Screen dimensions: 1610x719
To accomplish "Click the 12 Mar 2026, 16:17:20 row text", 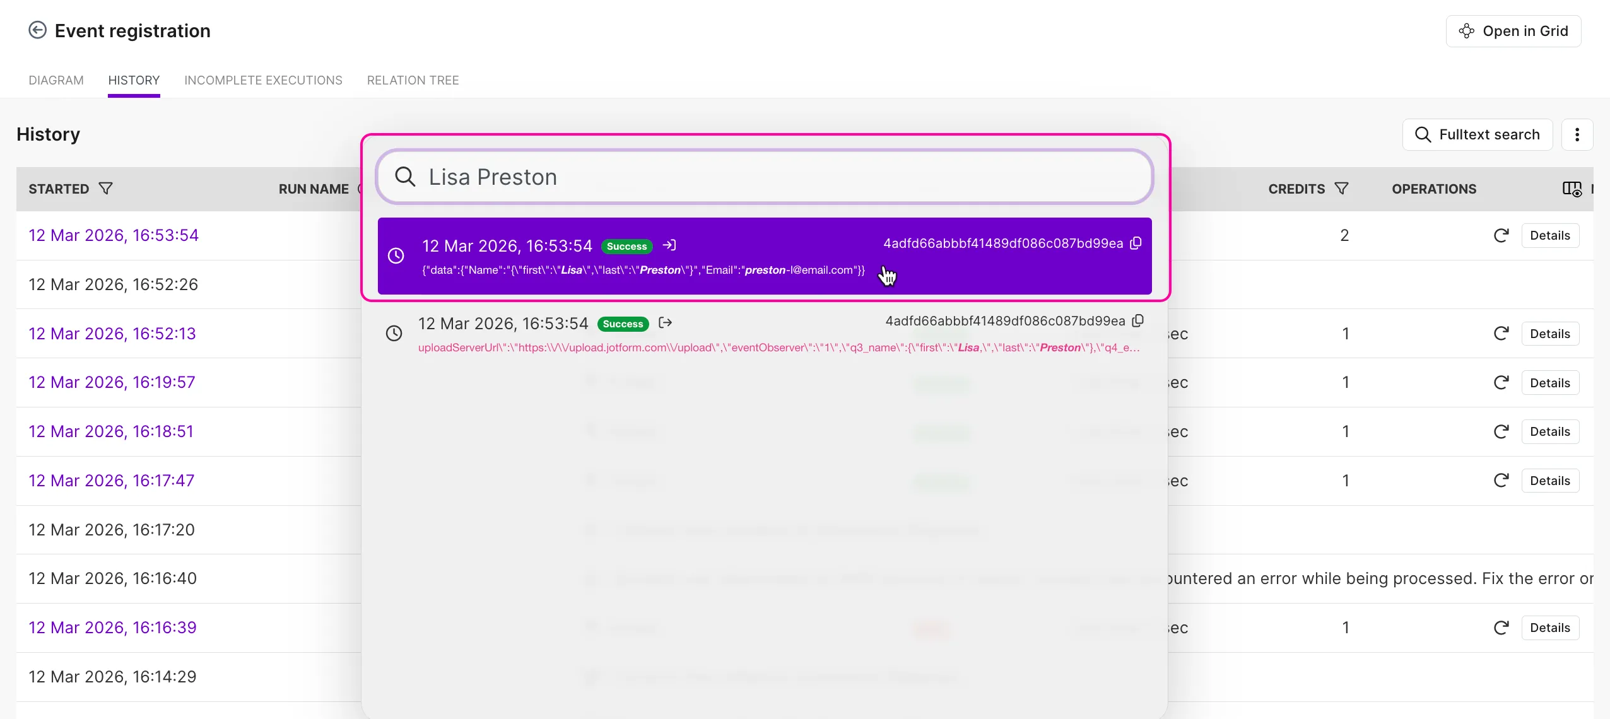I will click(x=112, y=530).
